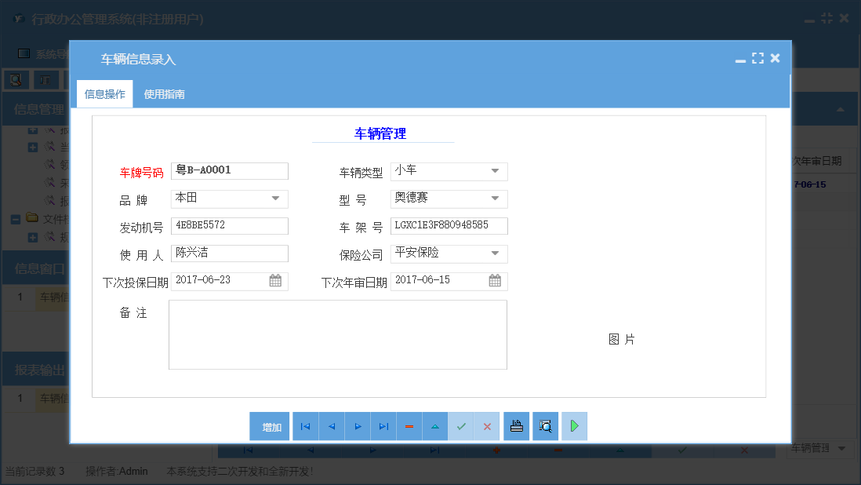
Task: Save changes with the green checkmark icon
Action: (461, 426)
